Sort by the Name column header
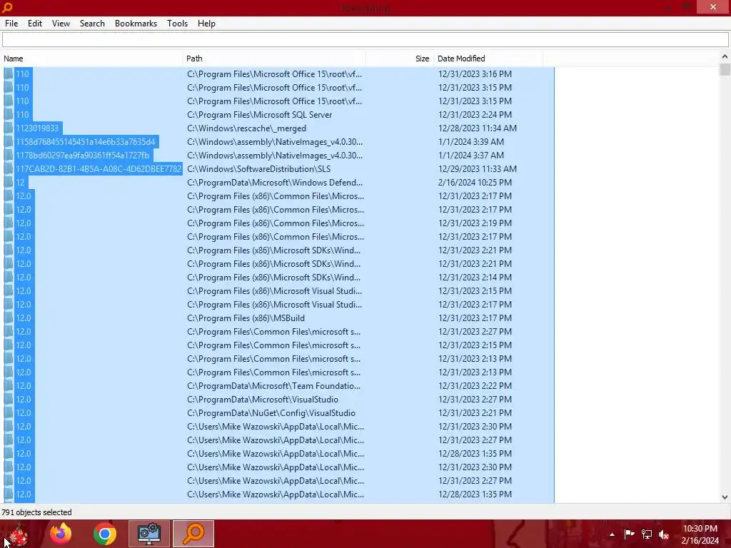This screenshot has width=731, height=548. point(92,59)
